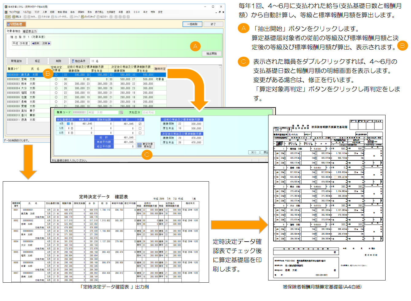The height and width of the screenshot is (301, 411).
Task: Open the 社保算定 menu
Action: pyautogui.click(x=111, y=12)
